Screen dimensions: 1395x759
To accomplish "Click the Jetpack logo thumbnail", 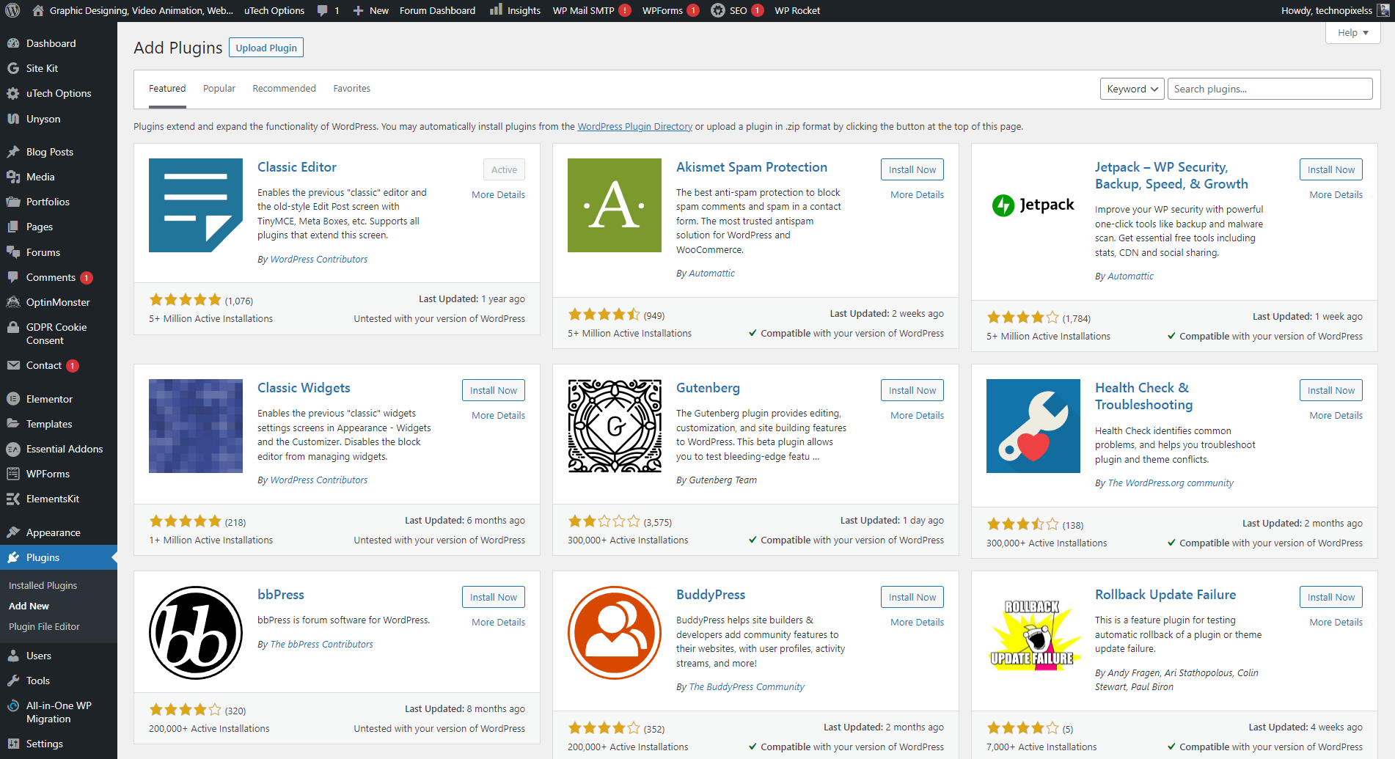I will (1033, 205).
